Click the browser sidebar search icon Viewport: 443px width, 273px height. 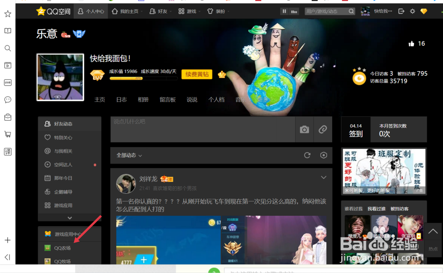[x=8, y=48]
